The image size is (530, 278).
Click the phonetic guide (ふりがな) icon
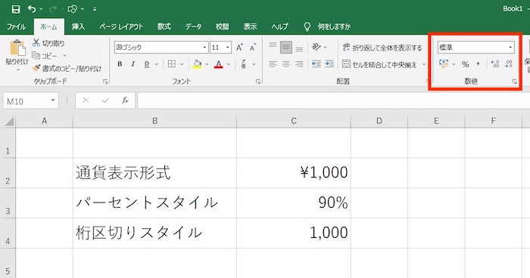tap(244, 64)
